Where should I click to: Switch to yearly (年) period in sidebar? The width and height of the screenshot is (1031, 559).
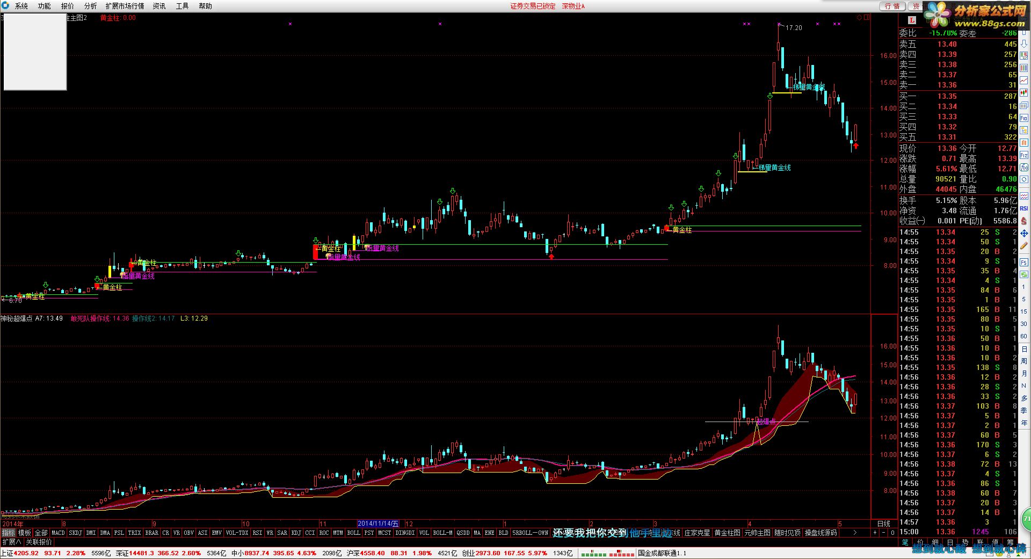tap(1024, 423)
